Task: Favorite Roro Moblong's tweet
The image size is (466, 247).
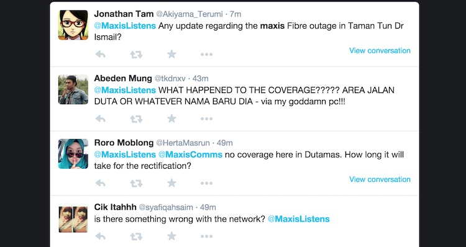Action: [171, 183]
